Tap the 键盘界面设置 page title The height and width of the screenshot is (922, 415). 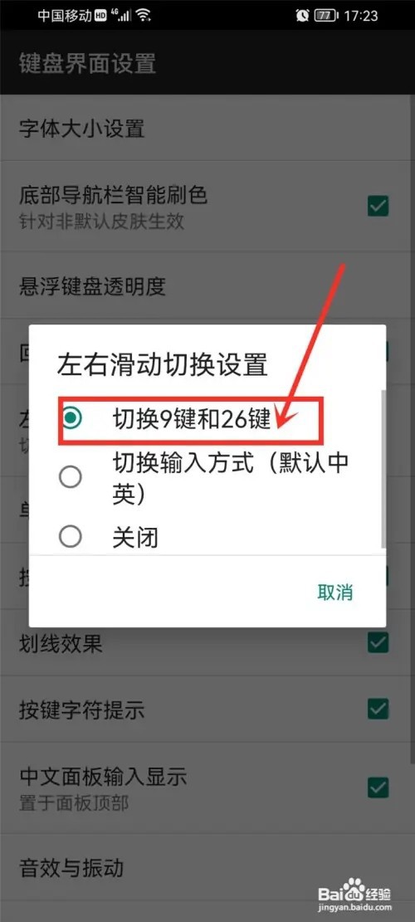[88, 63]
